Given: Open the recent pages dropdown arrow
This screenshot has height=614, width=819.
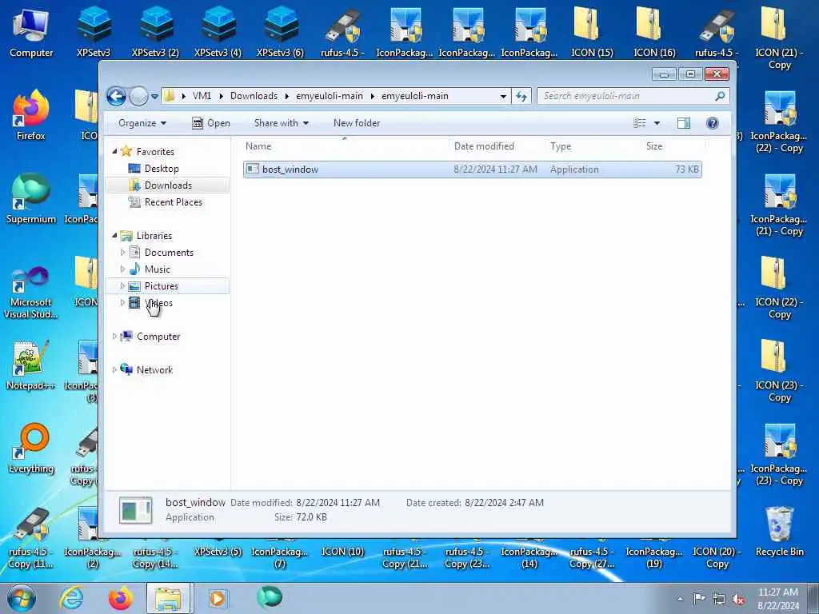Looking at the screenshot, I should coord(154,97).
